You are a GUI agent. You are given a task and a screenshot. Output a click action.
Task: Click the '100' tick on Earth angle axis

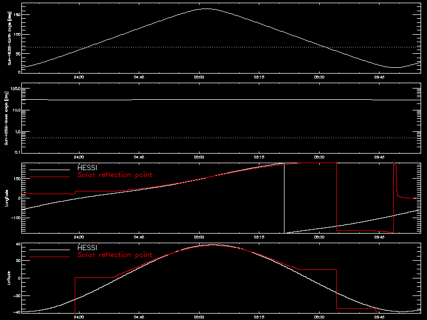(x=17, y=34)
